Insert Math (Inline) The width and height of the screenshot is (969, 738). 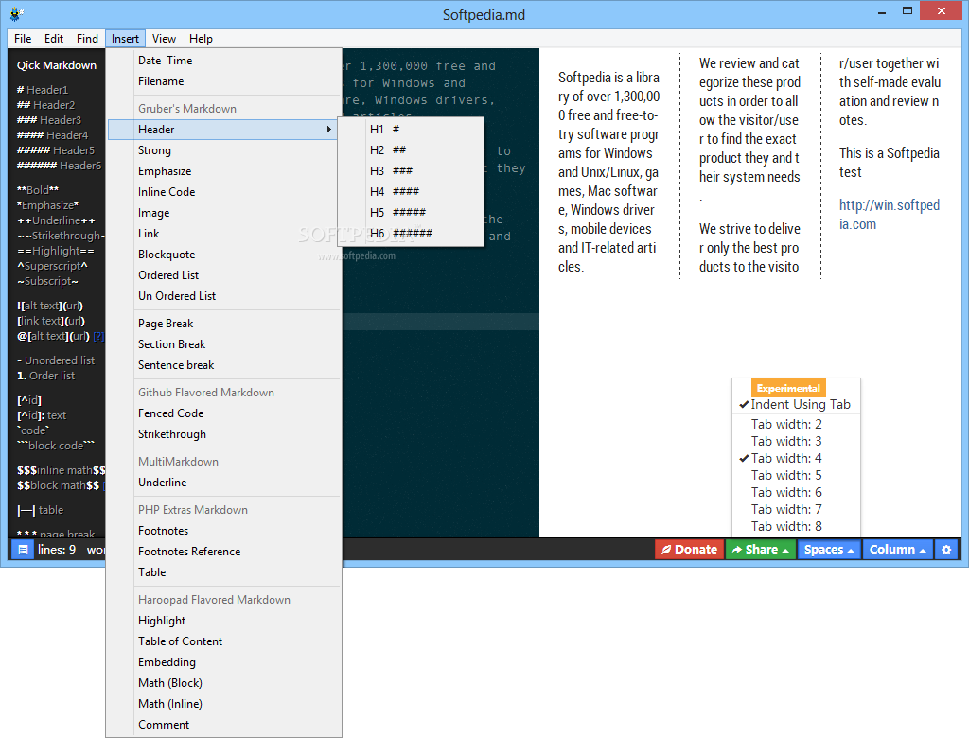[x=223, y=703]
